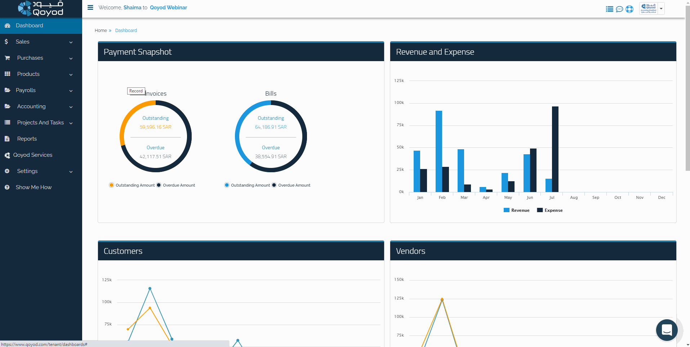Image resolution: width=690 pixels, height=347 pixels.
Task: Click the Expense legend color swatch
Action: (540, 210)
